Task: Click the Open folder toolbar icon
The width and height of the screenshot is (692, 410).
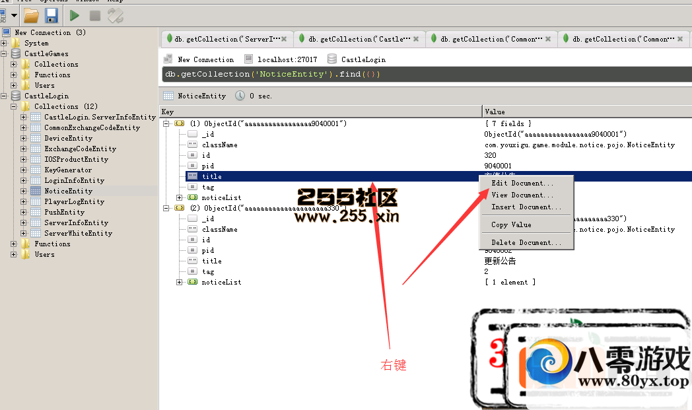Action: coord(30,15)
